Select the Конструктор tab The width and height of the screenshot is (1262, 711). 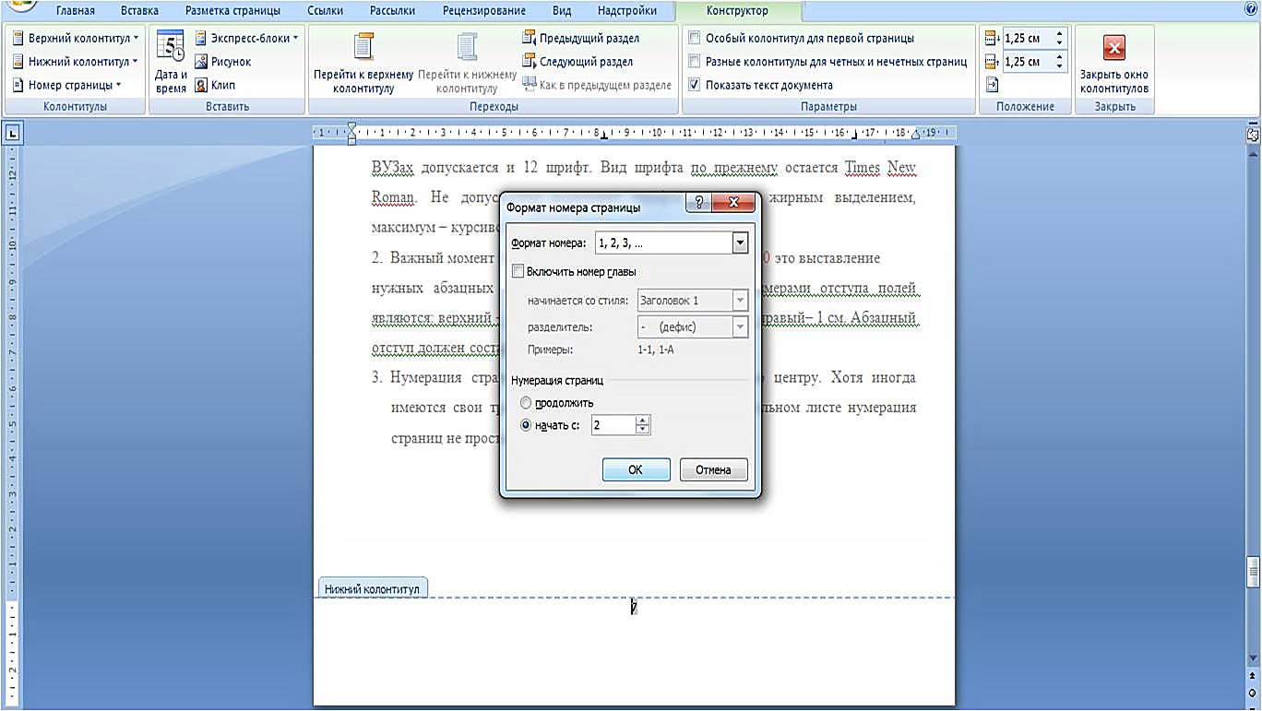click(x=737, y=11)
